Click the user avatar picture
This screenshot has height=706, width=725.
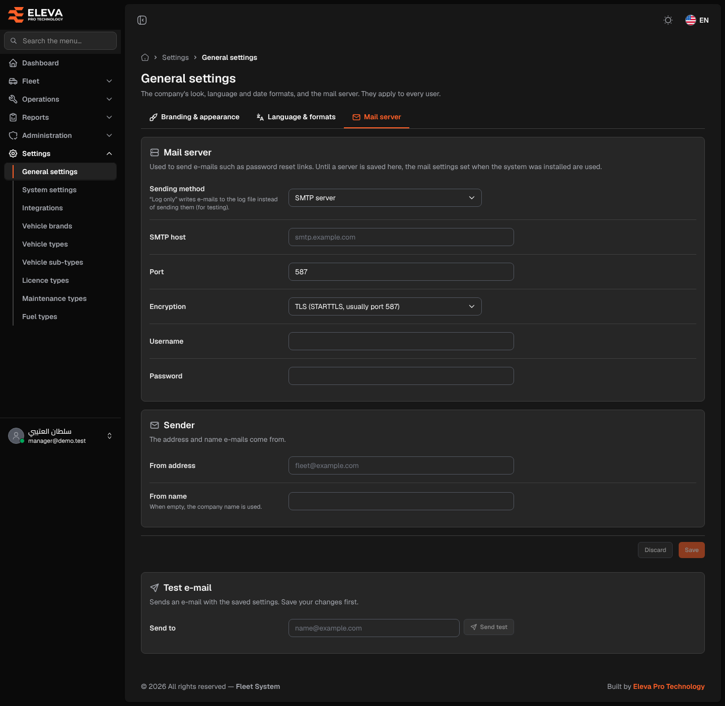coord(16,436)
